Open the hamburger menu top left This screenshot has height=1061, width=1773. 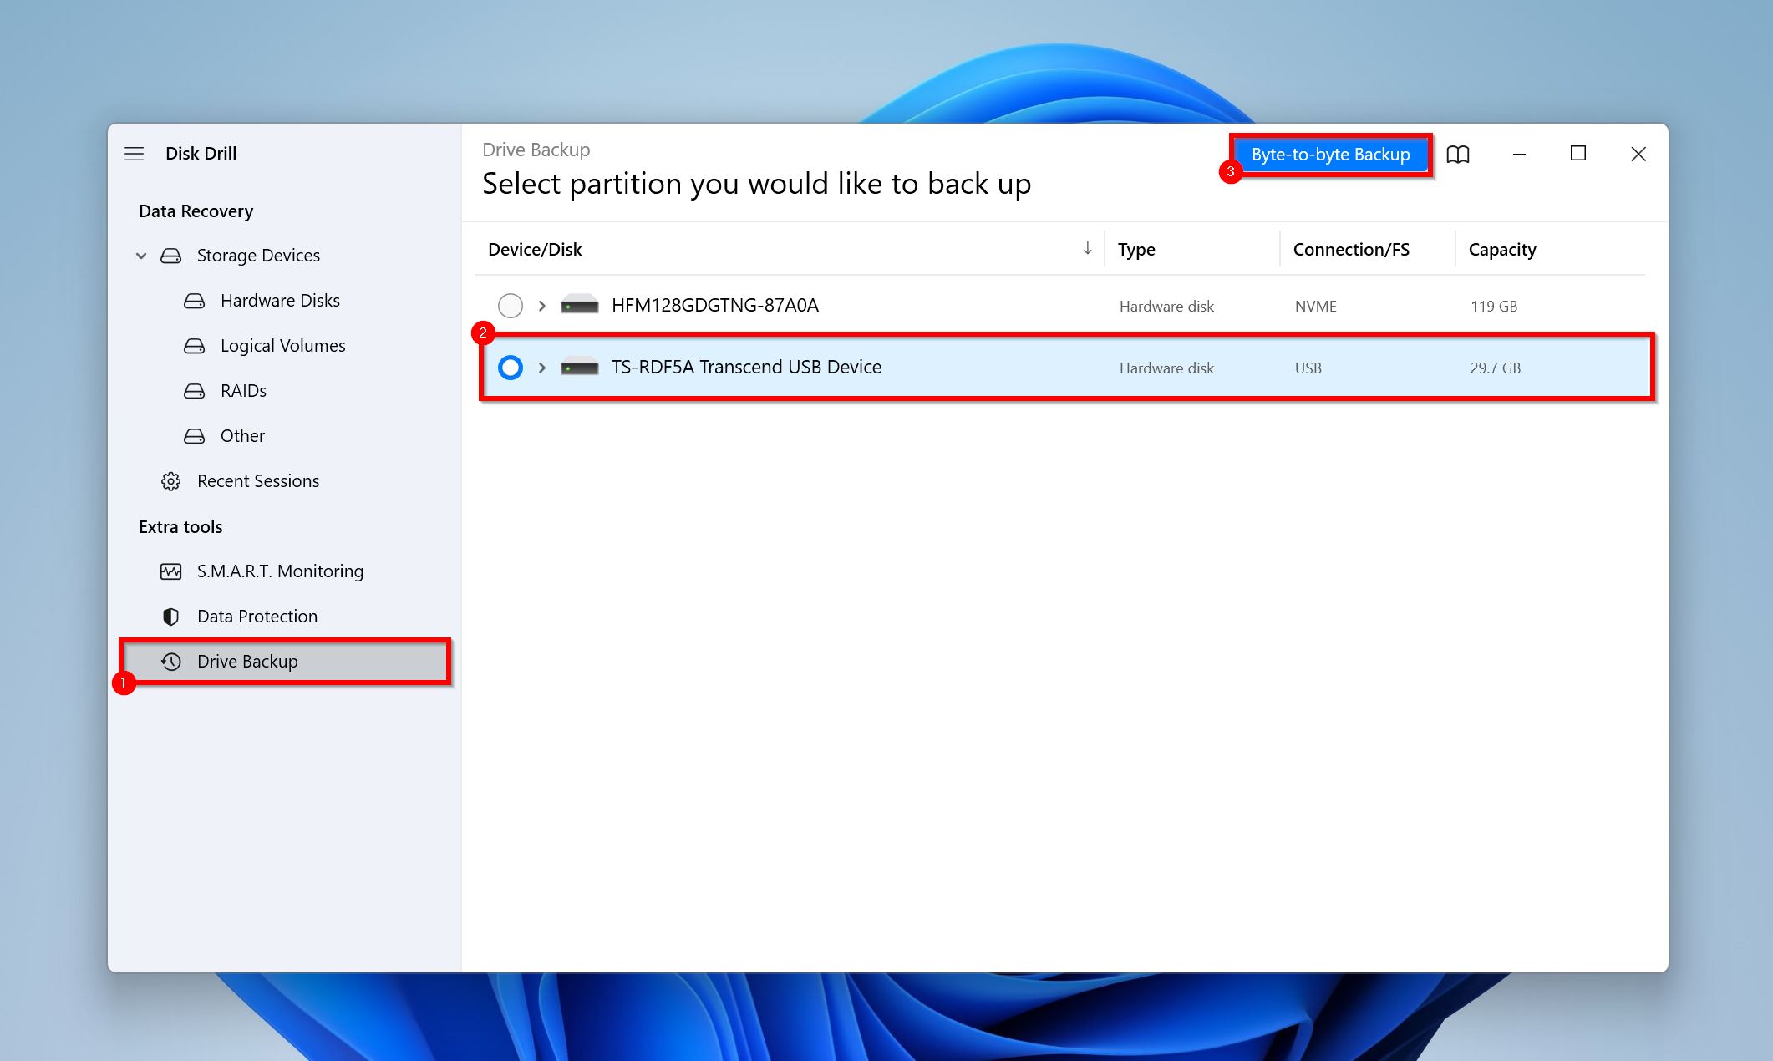(134, 153)
